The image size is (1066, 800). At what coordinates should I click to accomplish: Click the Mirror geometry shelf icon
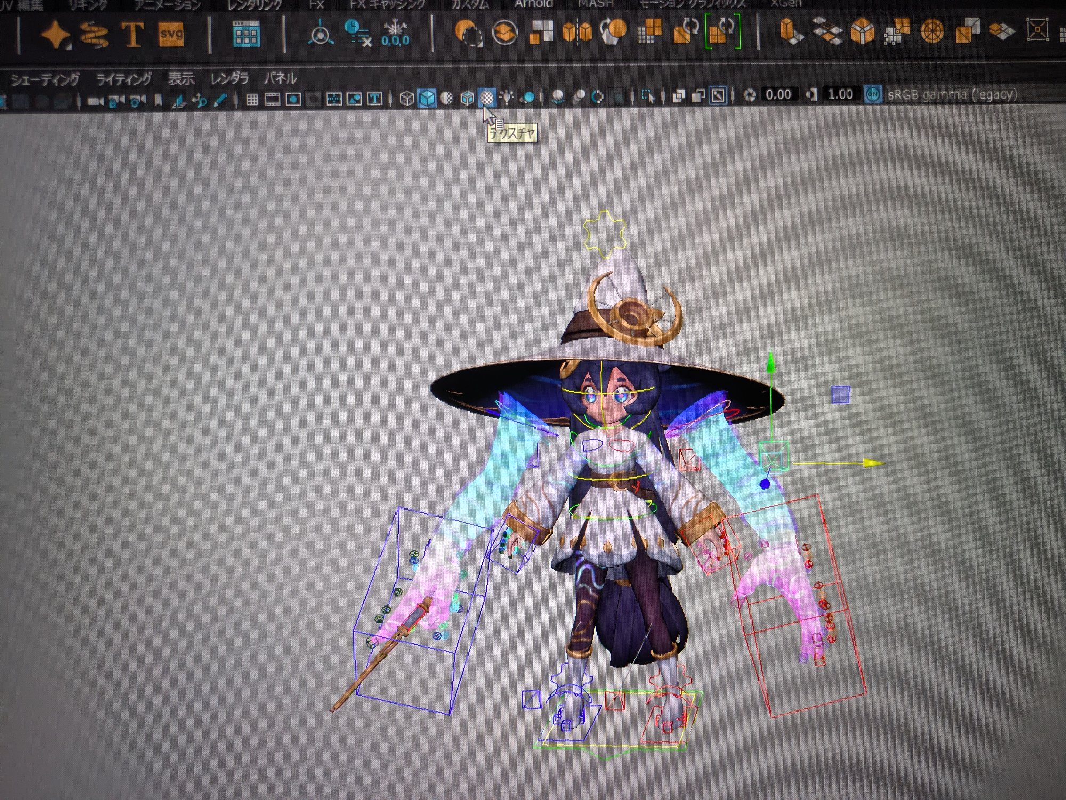click(x=577, y=32)
